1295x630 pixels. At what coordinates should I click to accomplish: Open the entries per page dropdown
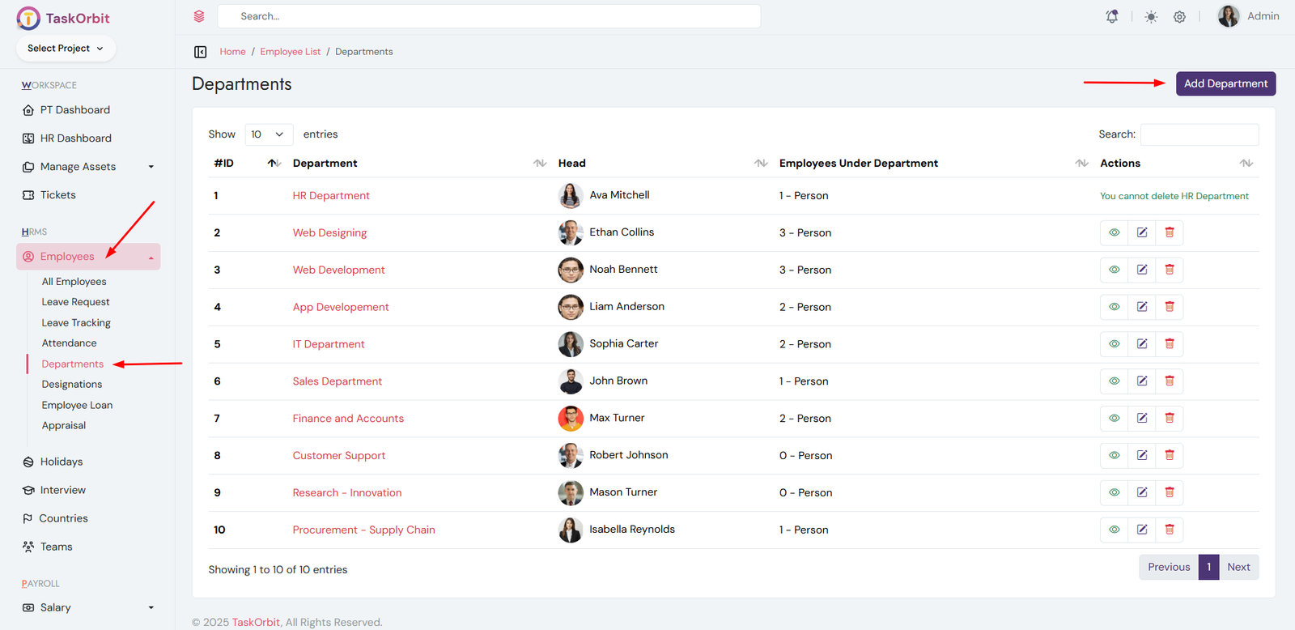click(x=269, y=134)
